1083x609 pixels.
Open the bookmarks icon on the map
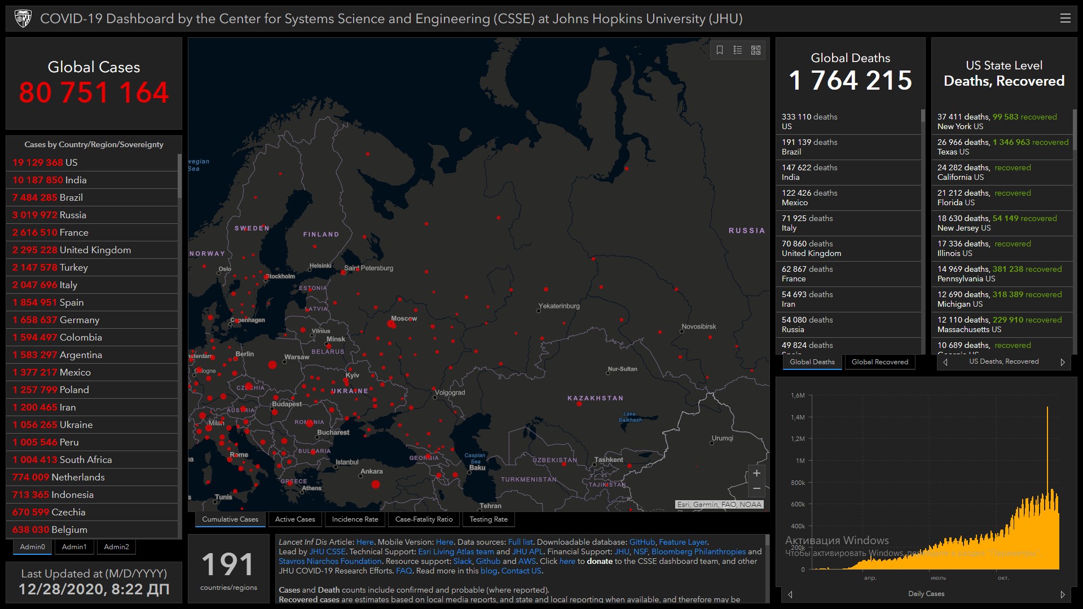pos(720,50)
